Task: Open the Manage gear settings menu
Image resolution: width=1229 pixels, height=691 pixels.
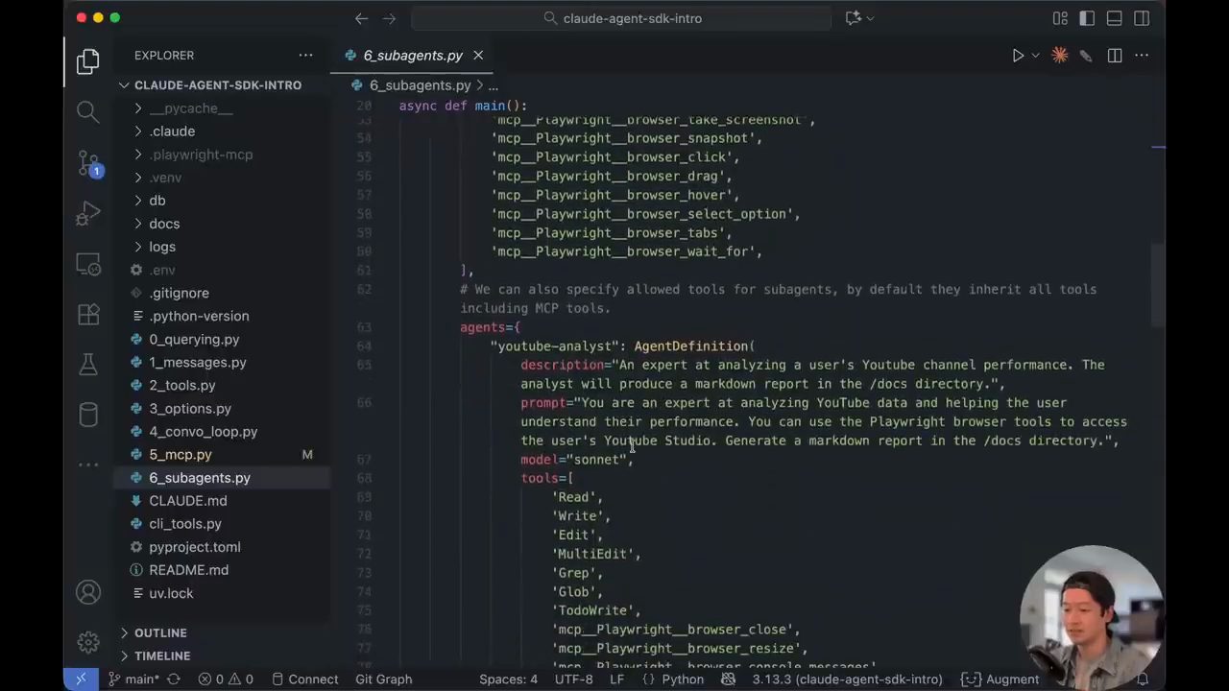Action: tap(87, 642)
